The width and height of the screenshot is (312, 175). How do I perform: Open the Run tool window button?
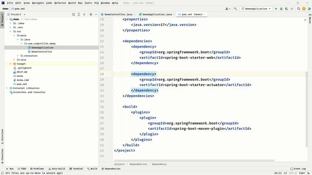point(10,169)
